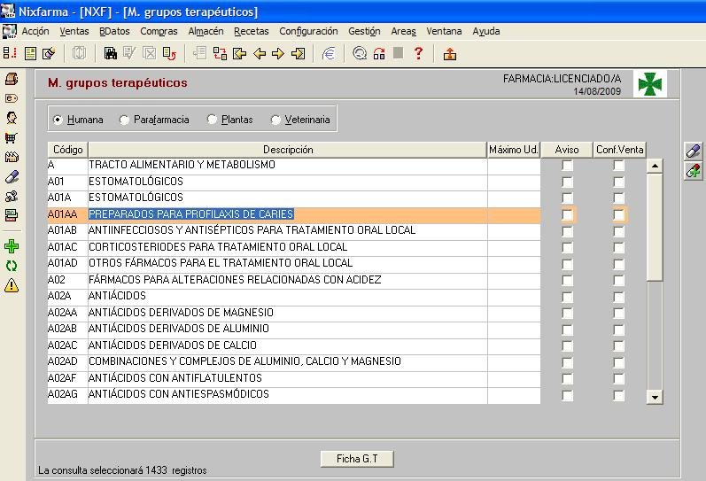Click the eraser clear-form toolbar icon
This screenshot has height=481, width=706.
point(49,54)
